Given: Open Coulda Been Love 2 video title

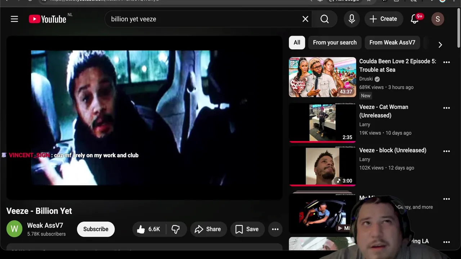Looking at the screenshot, I should [x=398, y=65].
